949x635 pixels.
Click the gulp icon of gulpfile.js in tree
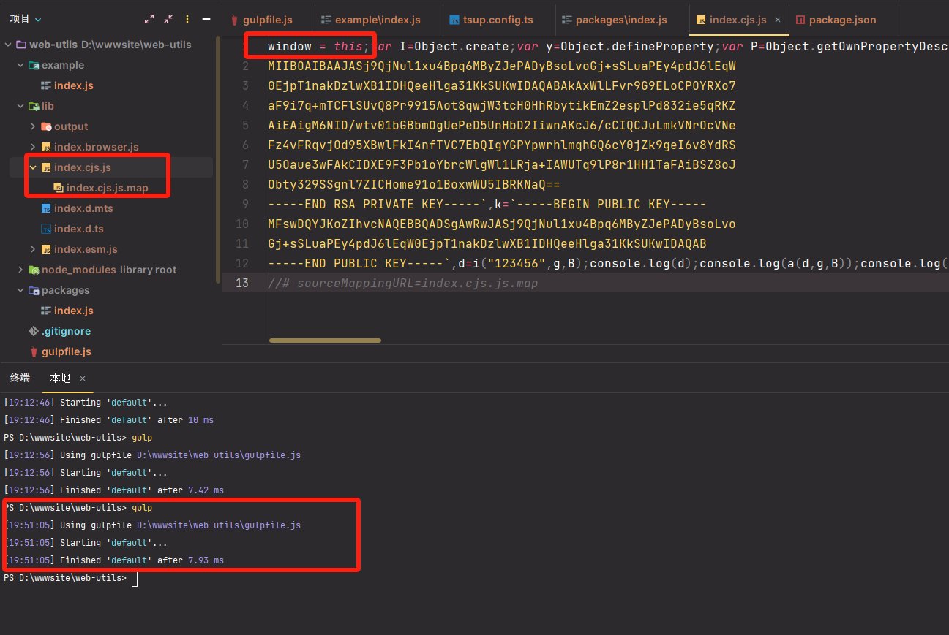coord(34,351)
